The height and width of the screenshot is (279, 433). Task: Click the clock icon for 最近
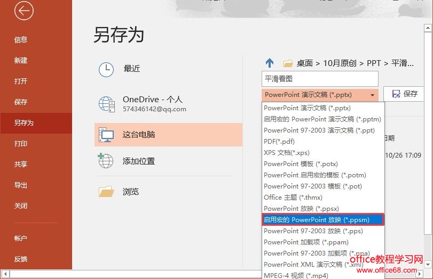pyautogui.click(x=106, y=69)
